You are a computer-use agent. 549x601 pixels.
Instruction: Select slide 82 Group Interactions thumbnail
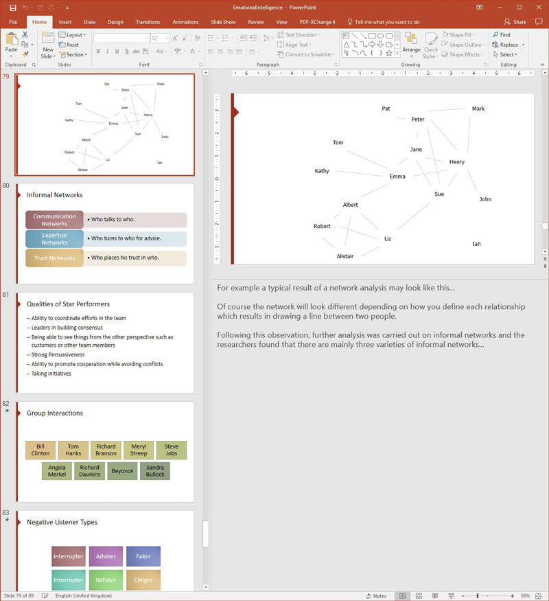(105, 451)
